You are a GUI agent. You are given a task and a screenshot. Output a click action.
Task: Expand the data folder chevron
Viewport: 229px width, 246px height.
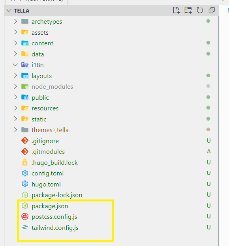15,54
